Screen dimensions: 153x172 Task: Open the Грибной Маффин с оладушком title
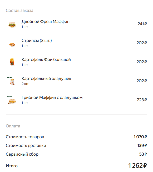(52, 98)
